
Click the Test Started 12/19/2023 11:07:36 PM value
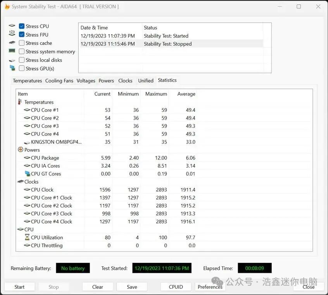[162, 268]
